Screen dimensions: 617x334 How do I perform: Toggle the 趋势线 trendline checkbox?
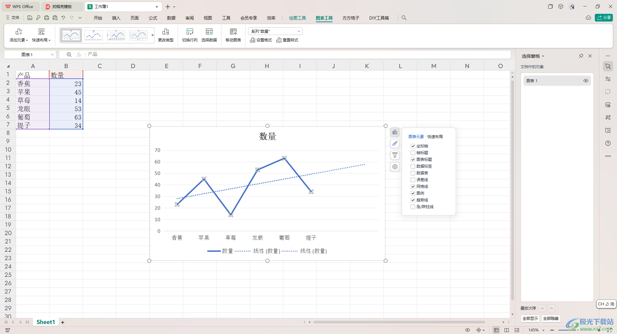[413, 200]
